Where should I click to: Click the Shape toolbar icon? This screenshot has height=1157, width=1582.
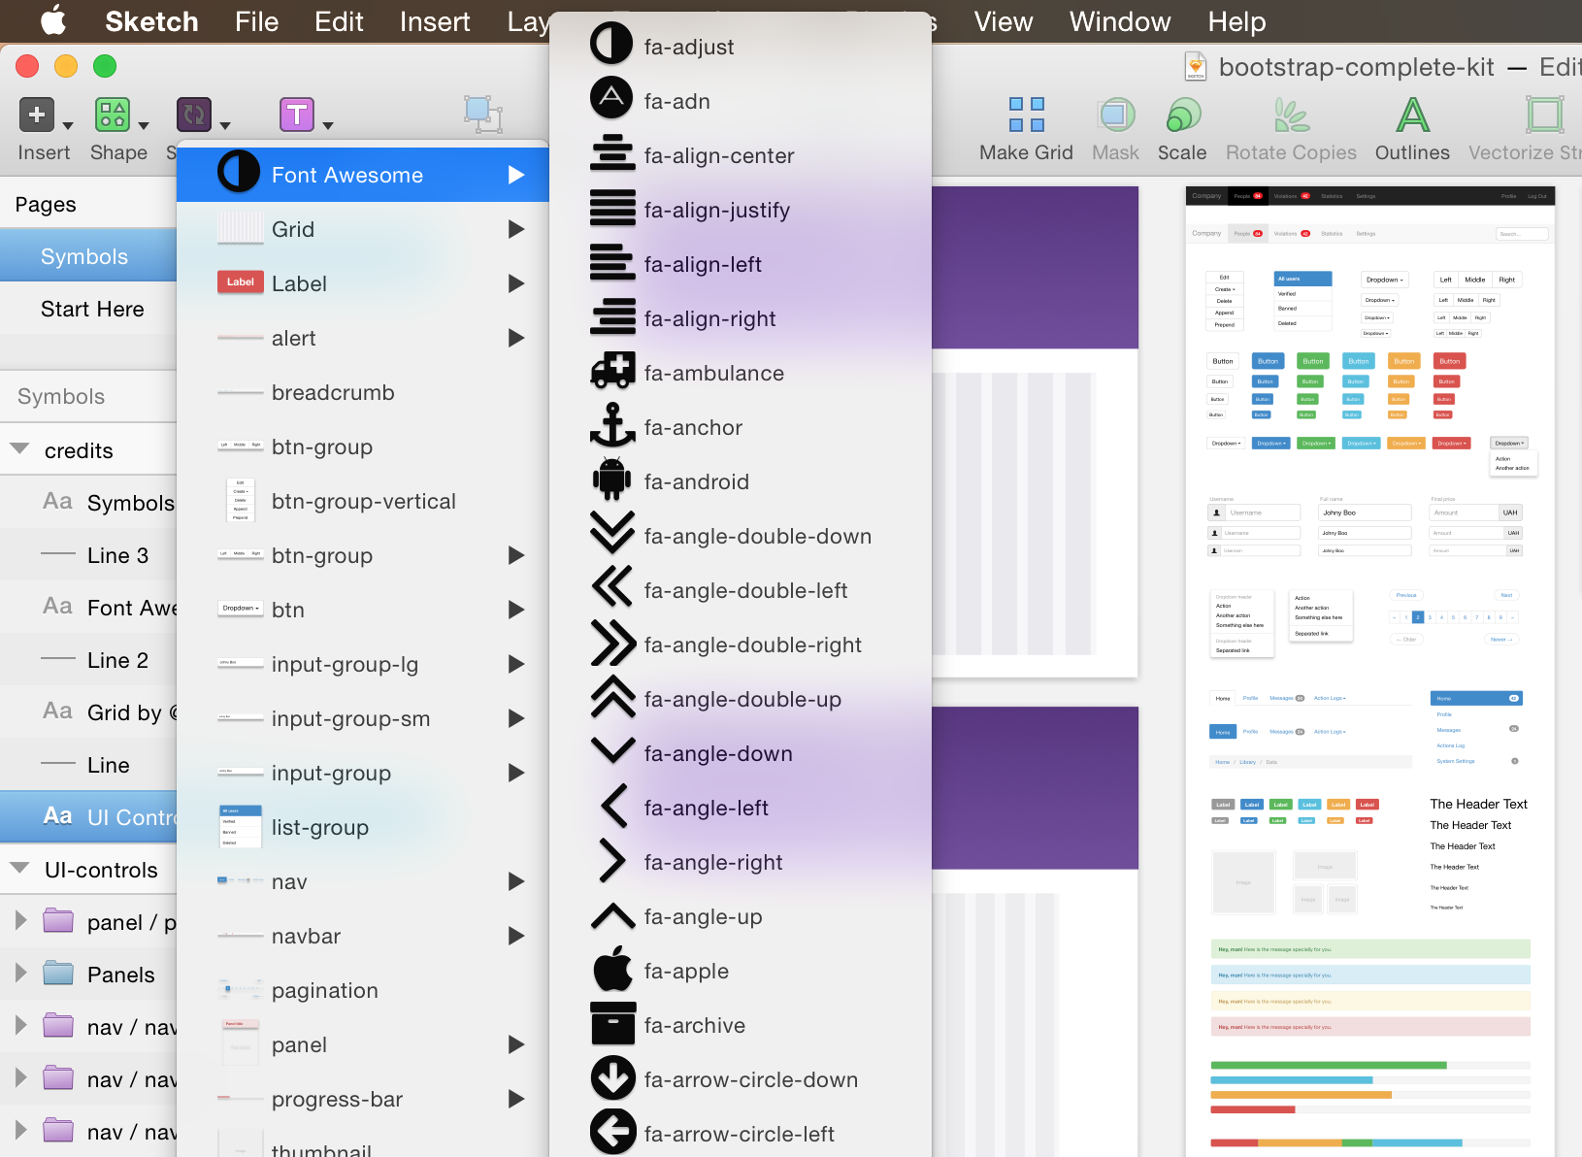tap(113, 115)
